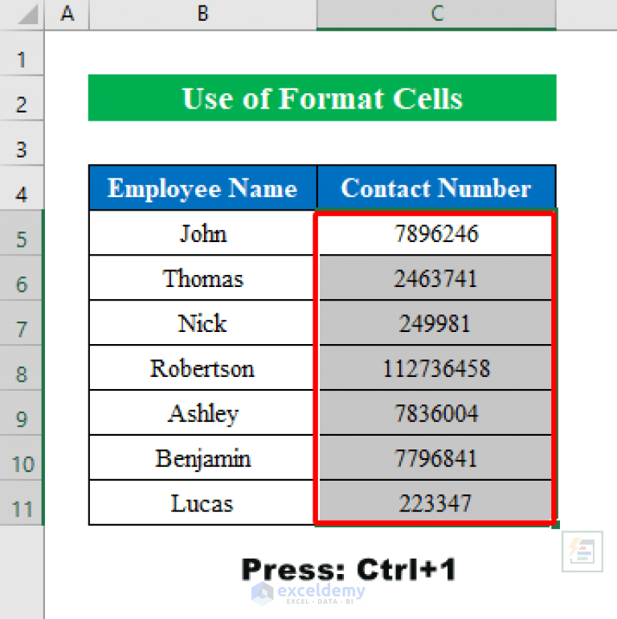Click the contact number 112736458

(437, 368)
